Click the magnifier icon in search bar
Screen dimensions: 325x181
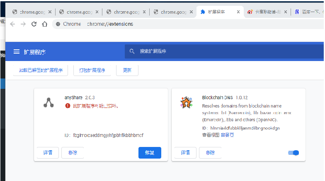pyautogui.click(x=132, y=51)
